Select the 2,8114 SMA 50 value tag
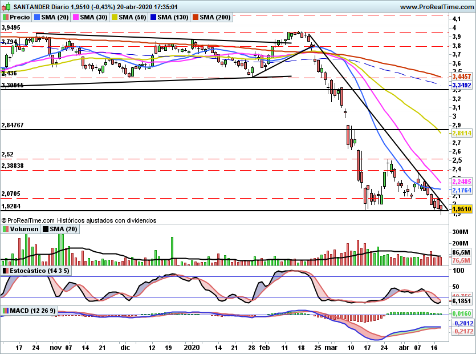This screenshot has width=476, height=354. point(462,133)
